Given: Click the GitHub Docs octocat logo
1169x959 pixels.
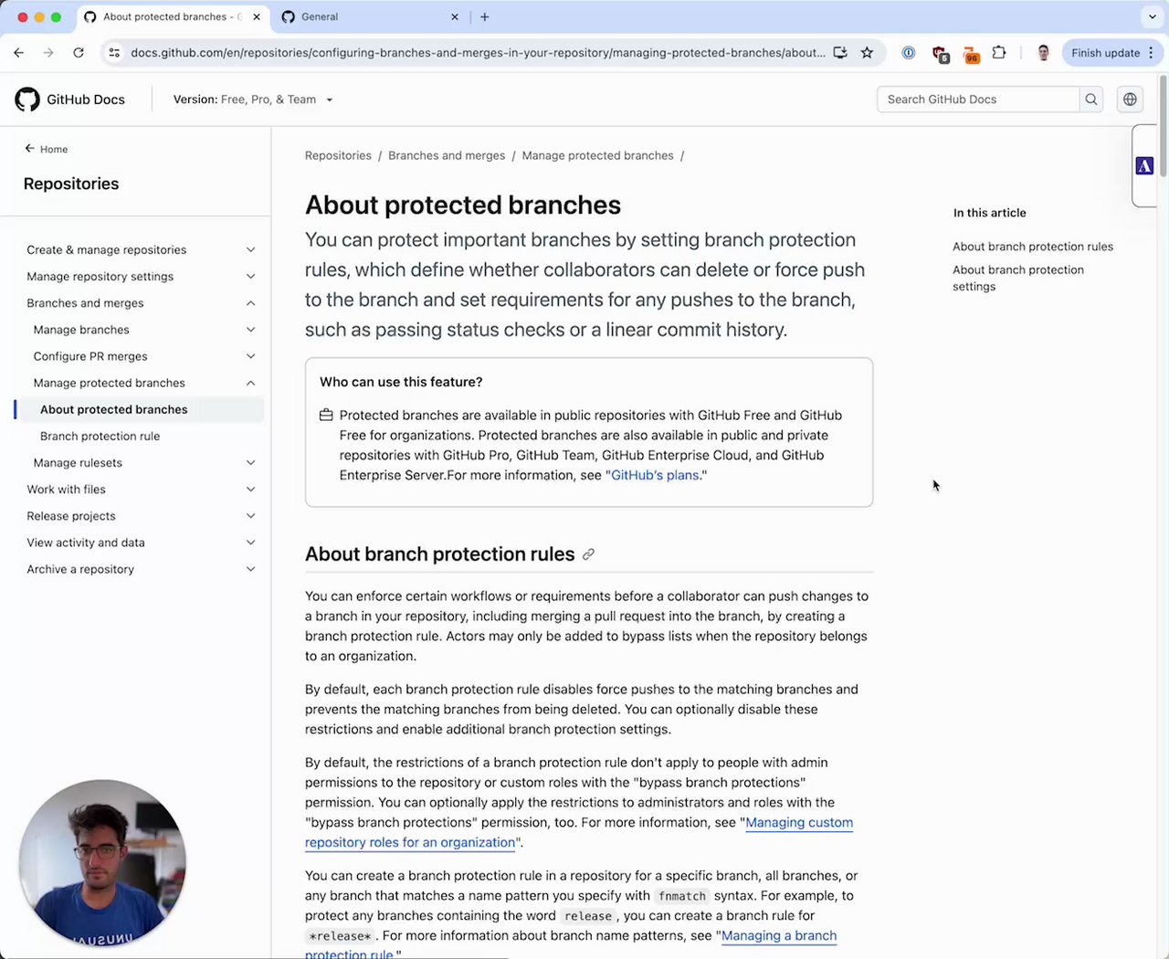Looking at the screenshot, I should coord(27,100).
